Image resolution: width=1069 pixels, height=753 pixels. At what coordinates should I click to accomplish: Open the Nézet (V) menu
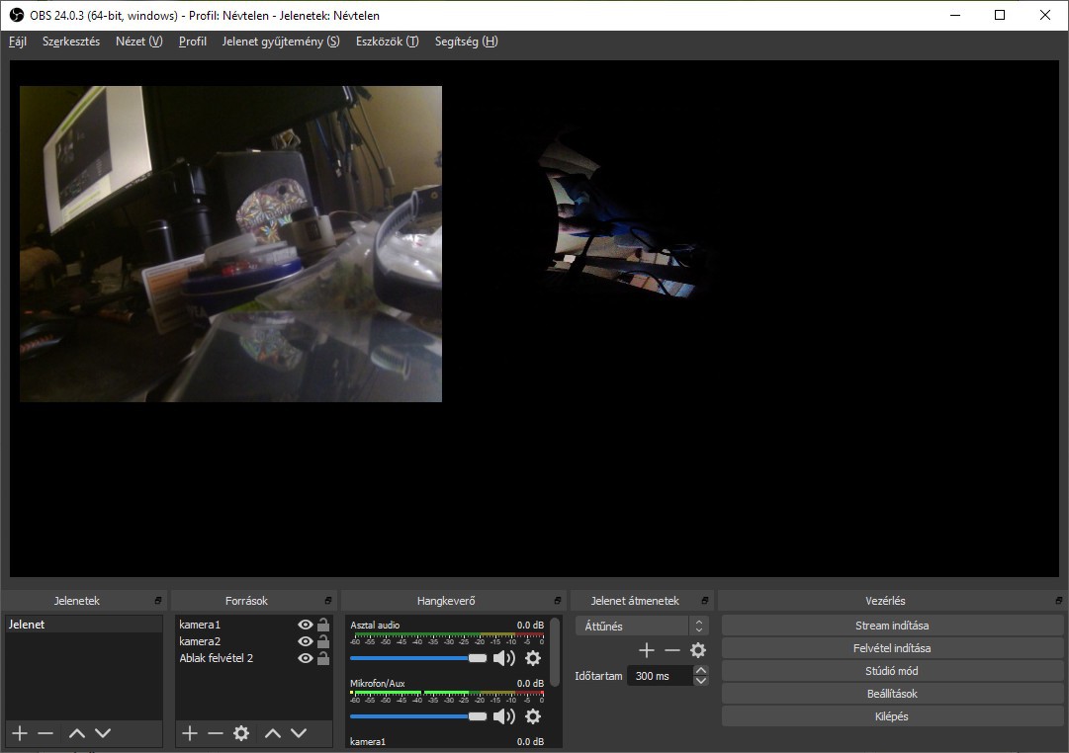click(139, 42)
